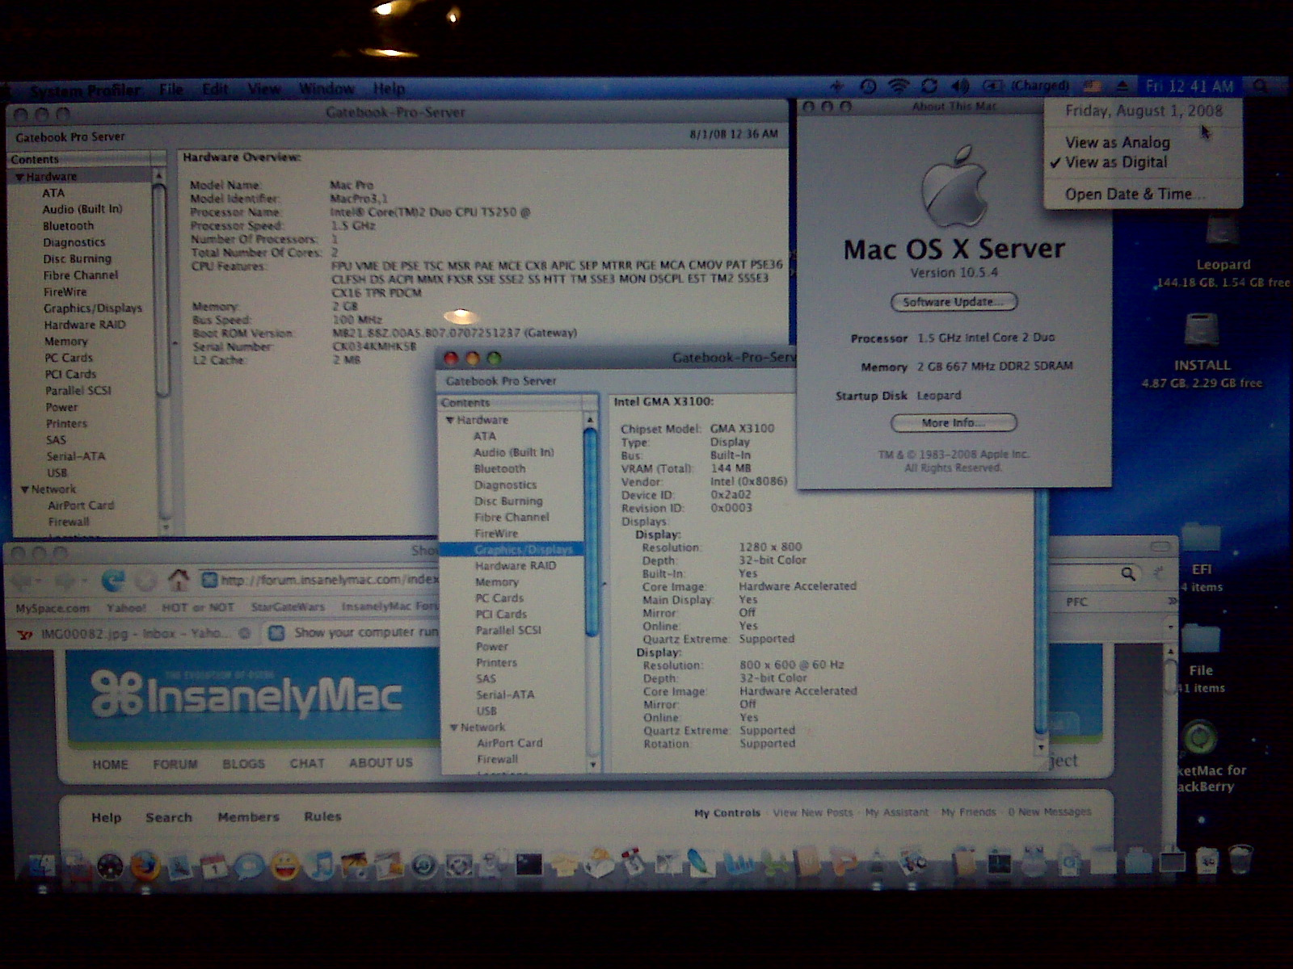Image resolution: width=1293 pixels, height=969 pixels.
Task: Click the Firefox forward arrow
Action: tap(66, 581)
